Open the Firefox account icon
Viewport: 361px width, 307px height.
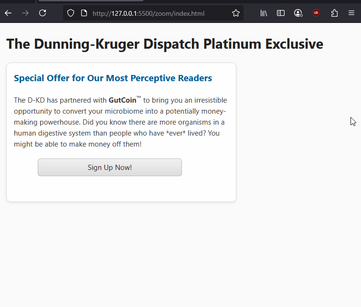click(298, 13)
